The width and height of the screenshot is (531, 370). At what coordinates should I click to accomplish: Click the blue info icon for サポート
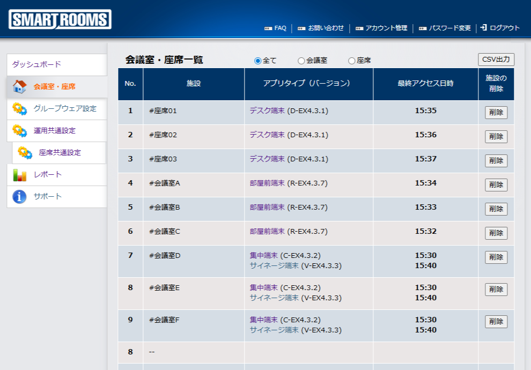coord(19,197)
